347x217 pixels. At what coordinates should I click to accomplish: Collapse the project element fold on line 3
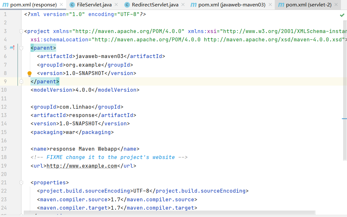[x=22, y=31]
